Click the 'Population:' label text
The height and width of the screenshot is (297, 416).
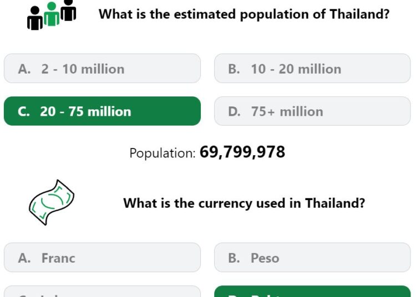(x=163, y=153)
